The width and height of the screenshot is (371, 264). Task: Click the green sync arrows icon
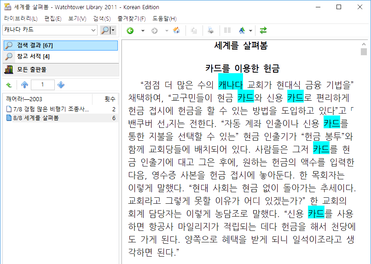coord(263,30)
